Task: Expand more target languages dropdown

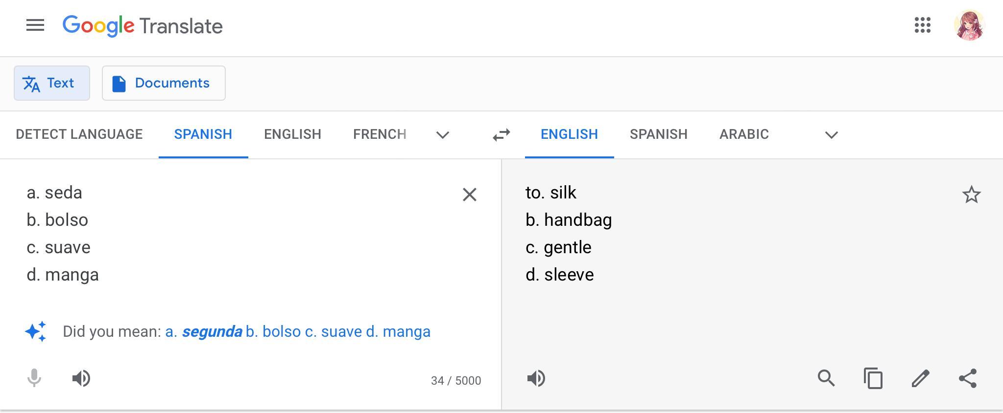Action: tap(831, 135)
